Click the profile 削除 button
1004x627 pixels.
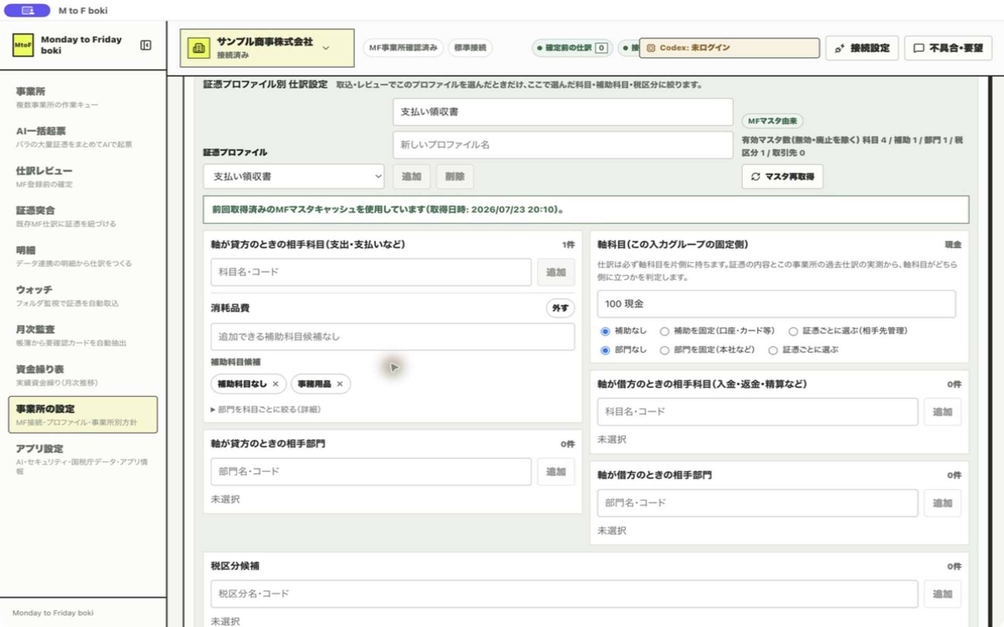[x=455, y=177]
